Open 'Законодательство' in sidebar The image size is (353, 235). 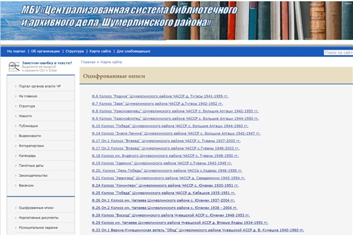coord(33,176)
